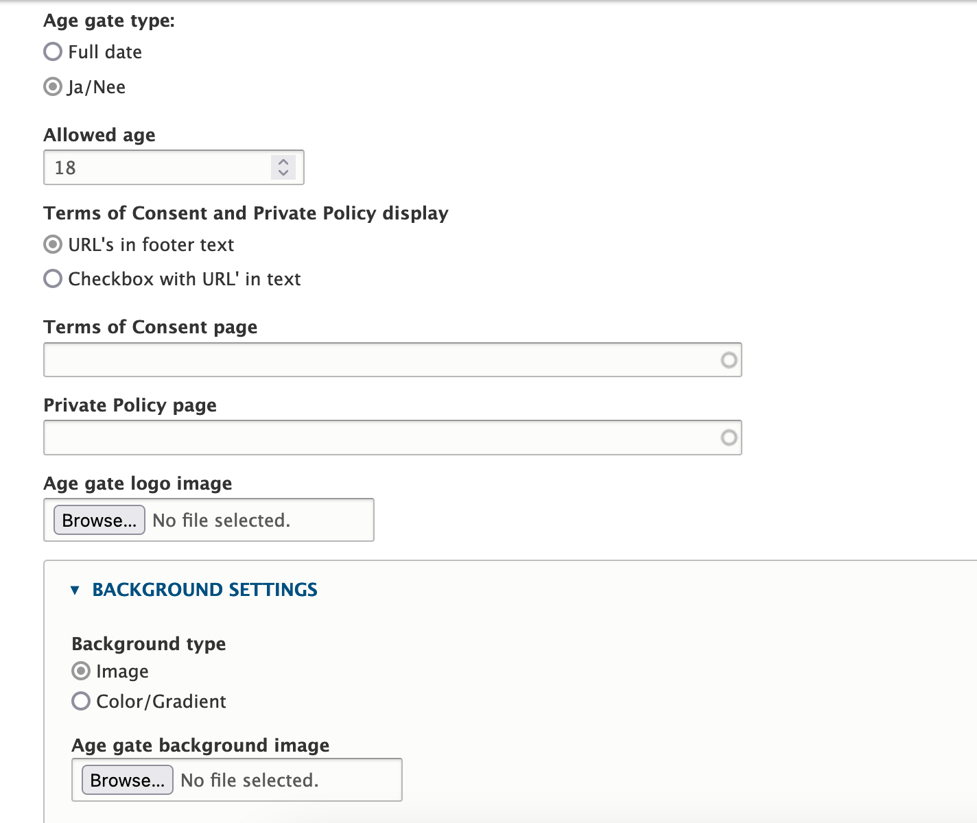Click Browse for the age gate logo image
This screenshot has width=977, height=823.
click(x=98, y=520)
